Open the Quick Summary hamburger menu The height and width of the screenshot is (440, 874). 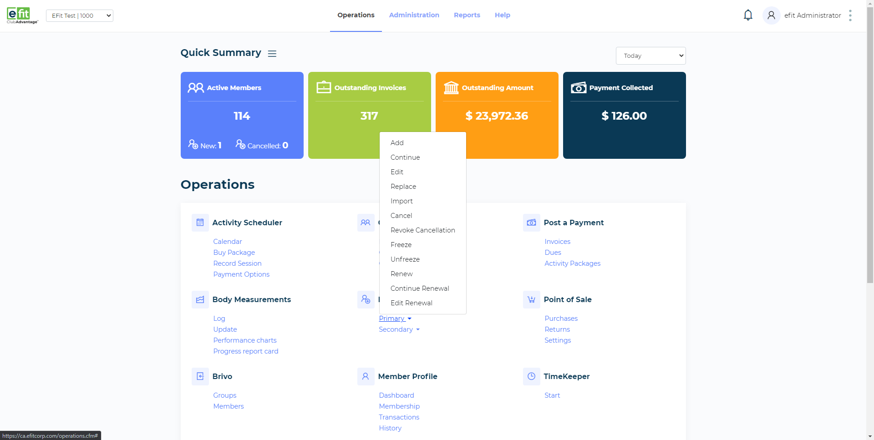(272, 54)
